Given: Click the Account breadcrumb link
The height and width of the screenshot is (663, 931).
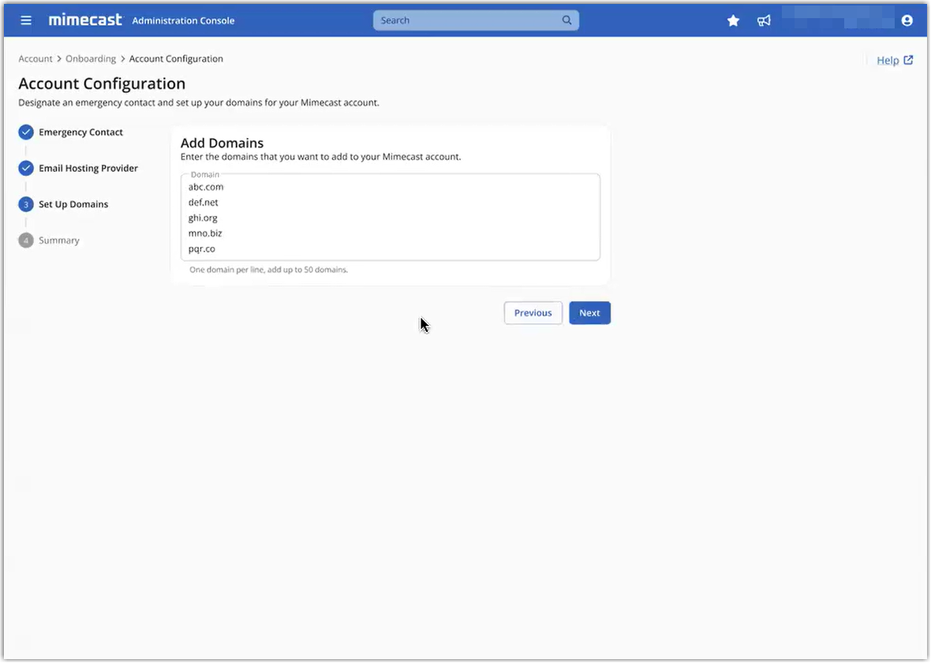Looking at the screenshot, I should [x=36, y=59].
